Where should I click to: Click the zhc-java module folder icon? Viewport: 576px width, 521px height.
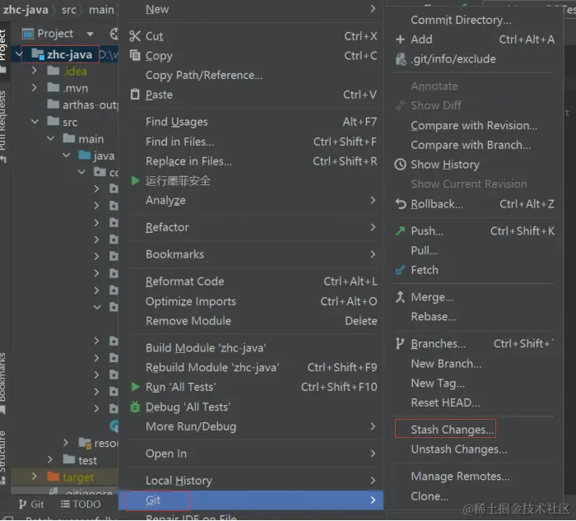38,54
